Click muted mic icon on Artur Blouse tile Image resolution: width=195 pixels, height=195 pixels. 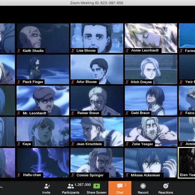pos(73,82)
